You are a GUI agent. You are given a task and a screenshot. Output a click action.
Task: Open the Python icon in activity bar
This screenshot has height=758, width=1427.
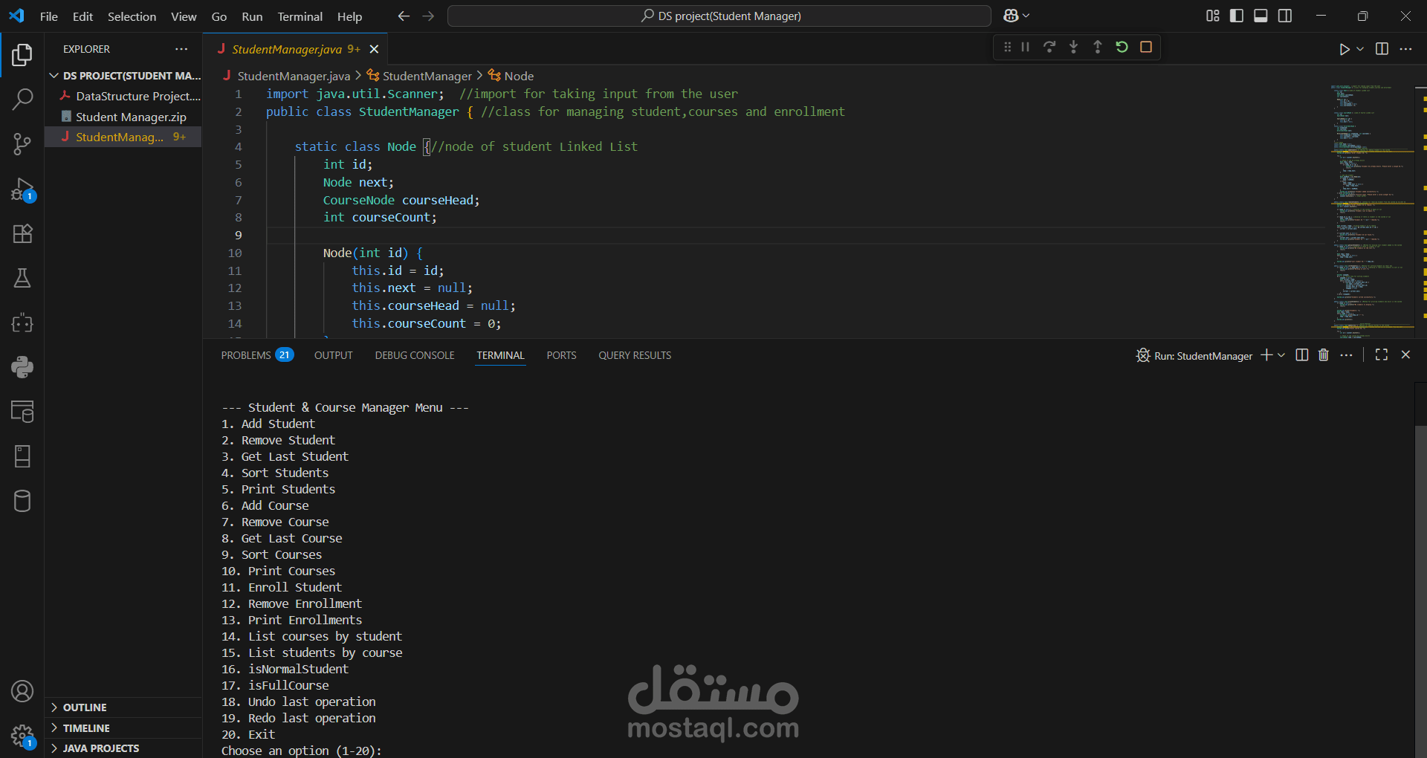click(22, 367)
